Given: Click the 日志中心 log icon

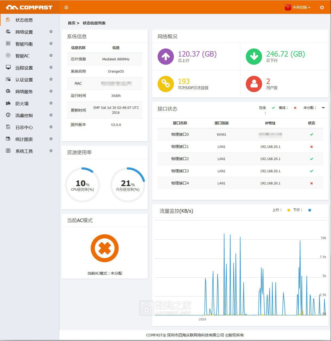Looking at the screenshot, I should click(x=8, y=127).
